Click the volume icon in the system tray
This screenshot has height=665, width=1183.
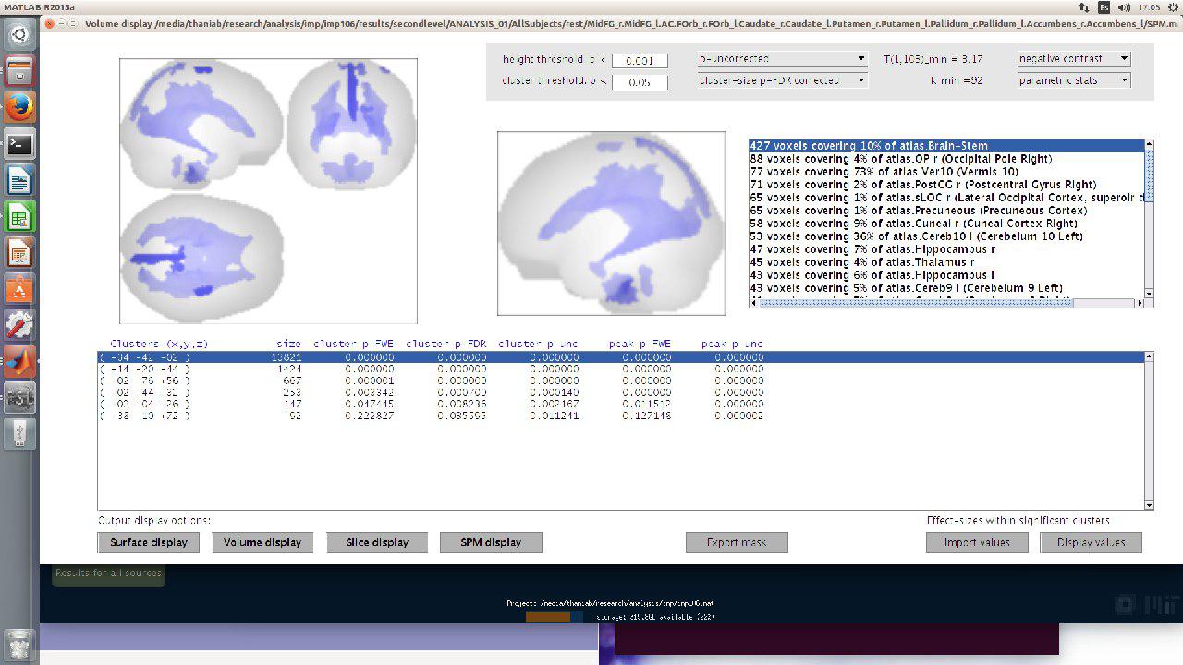pyautogui.click(x=1125, y=7)
